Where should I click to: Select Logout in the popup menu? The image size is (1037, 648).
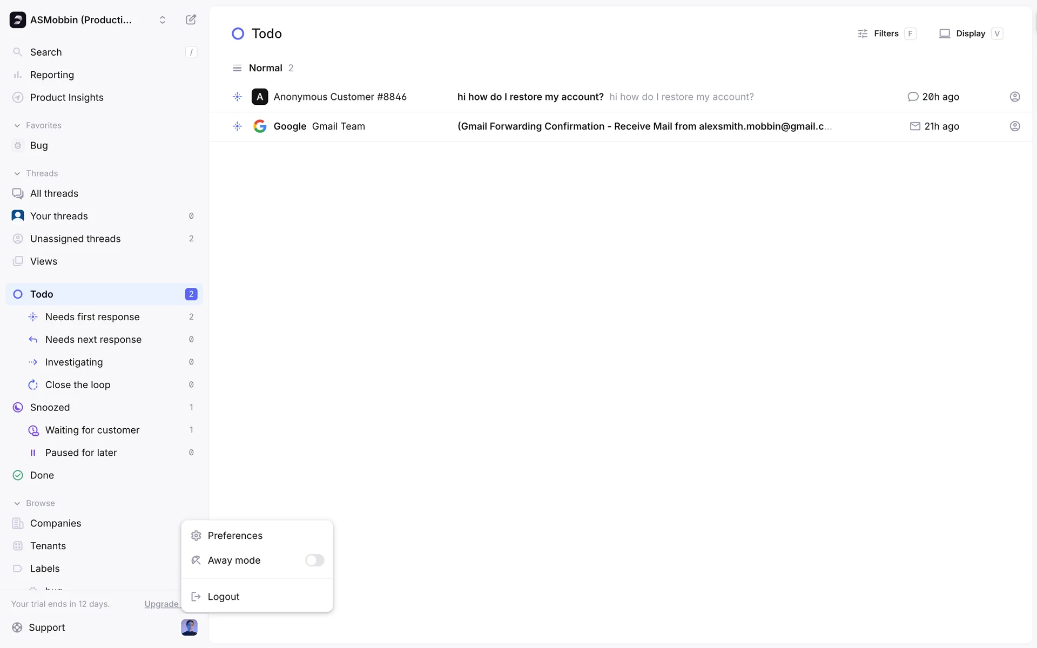tap(223, 597)
